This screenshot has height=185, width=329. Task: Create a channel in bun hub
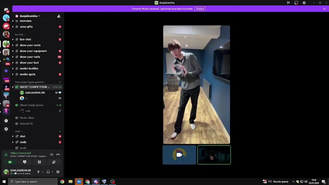coord(60,34)
